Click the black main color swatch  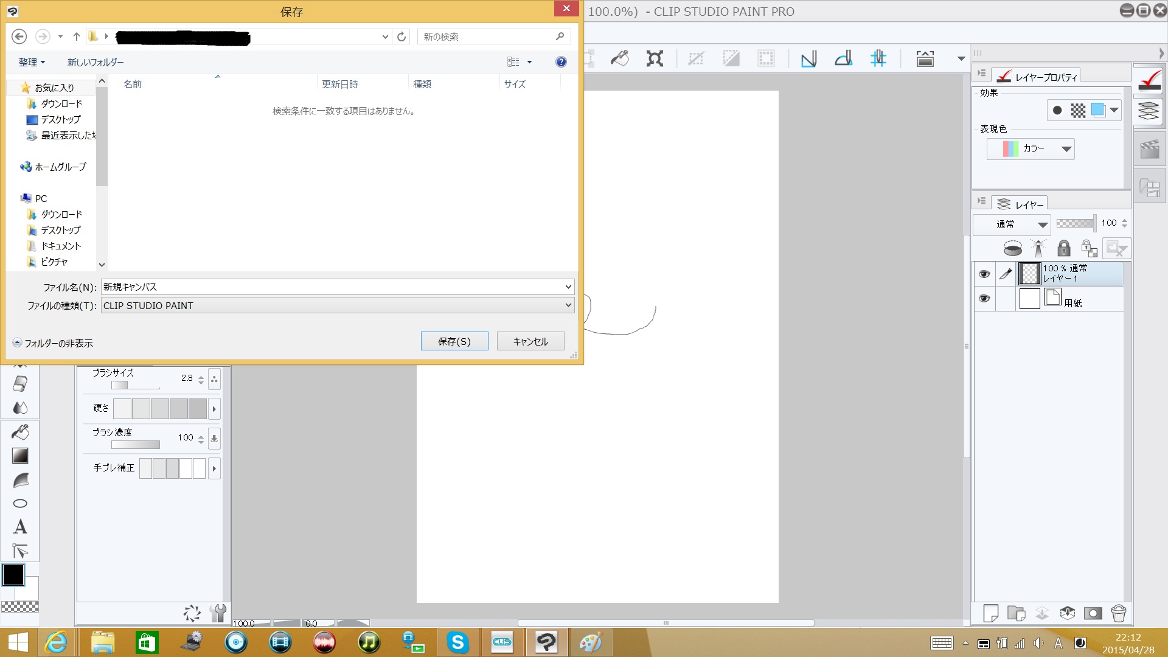pyautogui.click(x=13, y=574)
